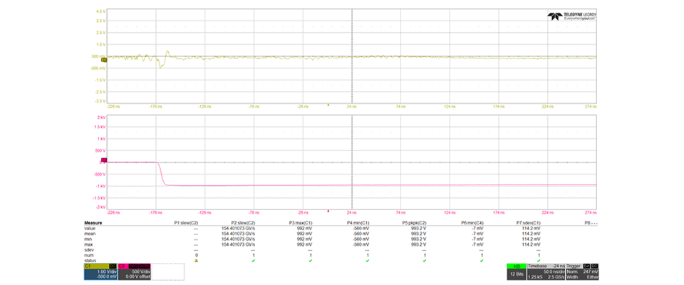
Task: Select the P7 sdev(C1) column header
Action: (x=528, y=222)
